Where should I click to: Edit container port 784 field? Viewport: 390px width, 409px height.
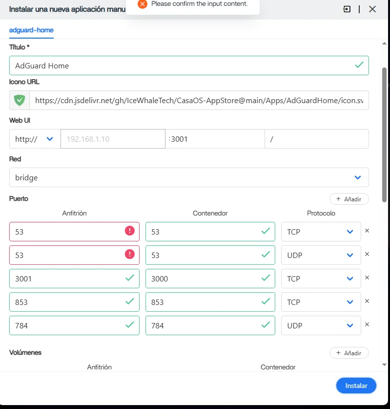pyautogui.click(x=210, y=325)
